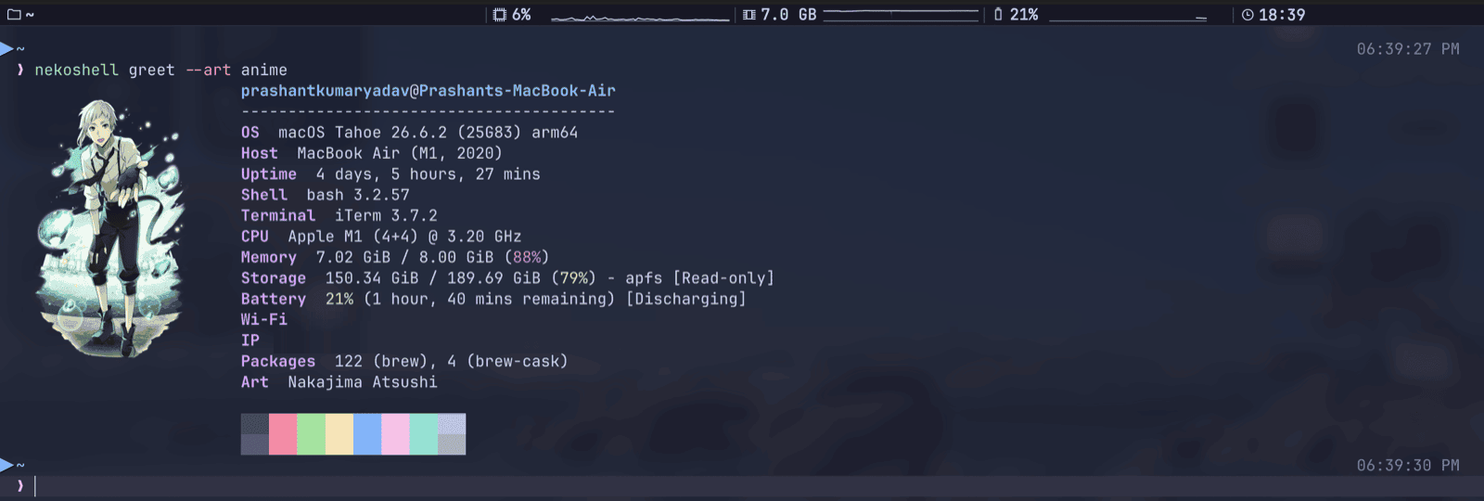This screenshot has width=1484, height=501.
Task: Focus the empty command prompt line
Action: [x=742, y=486]
